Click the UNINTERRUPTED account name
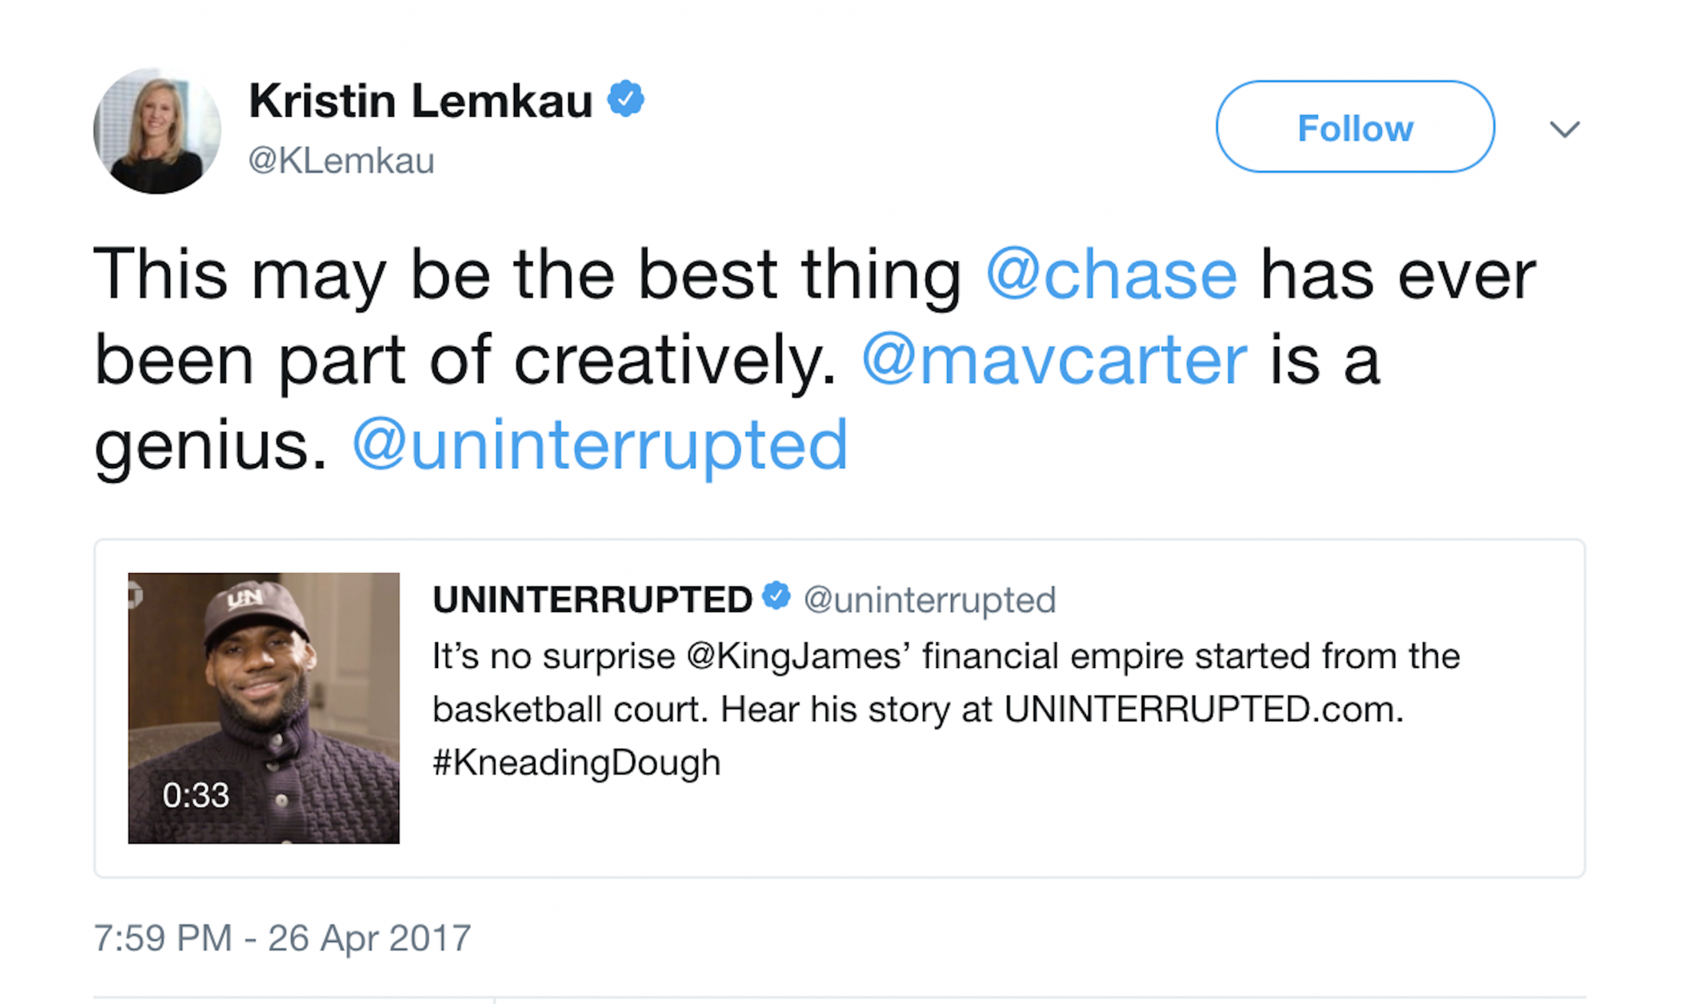This screenshot has height=1004, width=1685. [592, 600]
